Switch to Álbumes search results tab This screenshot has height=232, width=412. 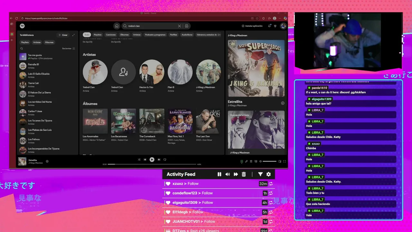pyautogui.click(x=124, y=34)
